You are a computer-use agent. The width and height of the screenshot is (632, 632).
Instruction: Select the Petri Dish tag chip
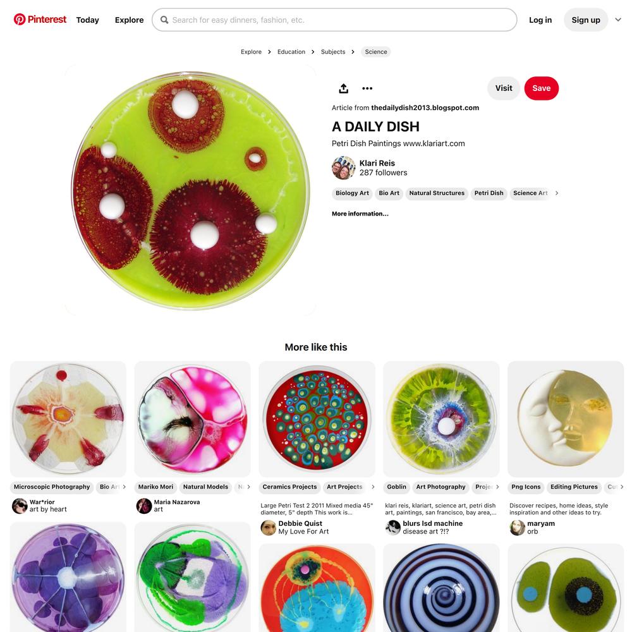tap(489, 193)
